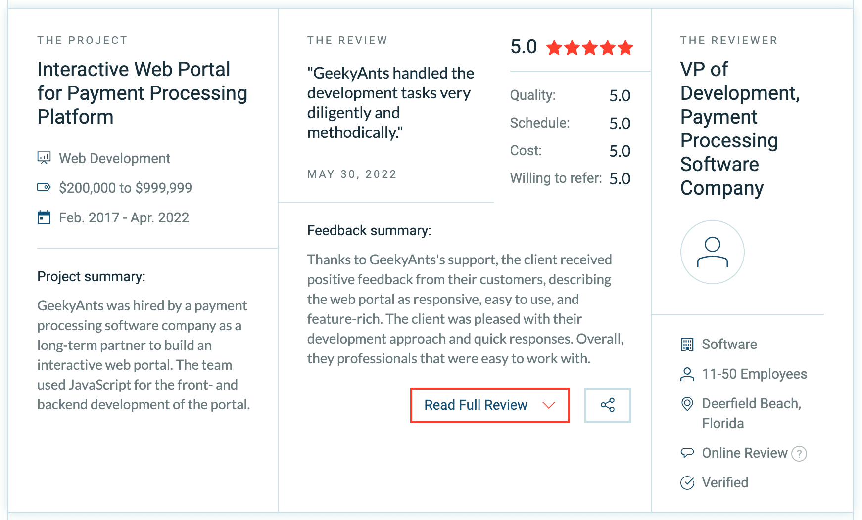The image size is (862, 520).
Task: Click the calendar icon beside project dates
Action: pyautogui.click(x=44, y=217)
